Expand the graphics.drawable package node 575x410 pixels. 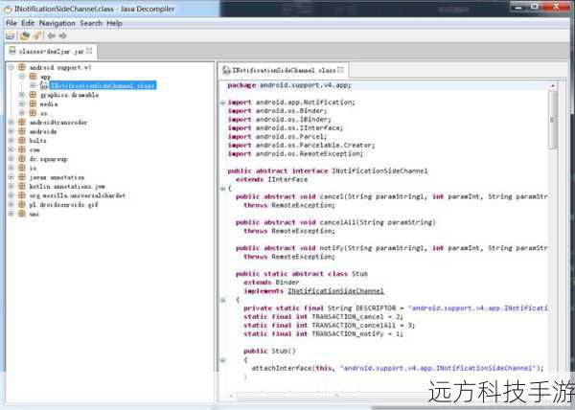click(22, 95)
